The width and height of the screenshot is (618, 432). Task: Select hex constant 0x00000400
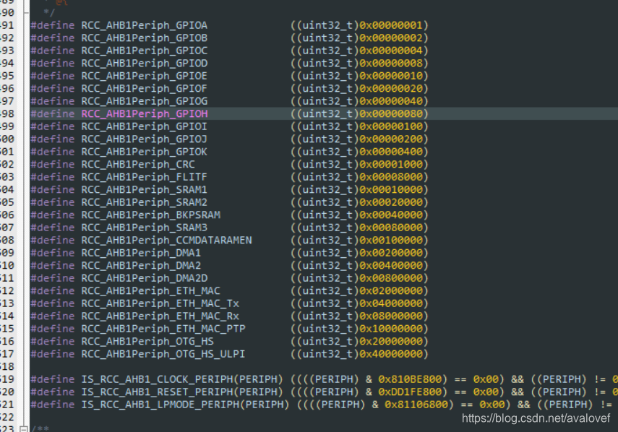click(x=391, y=152)
